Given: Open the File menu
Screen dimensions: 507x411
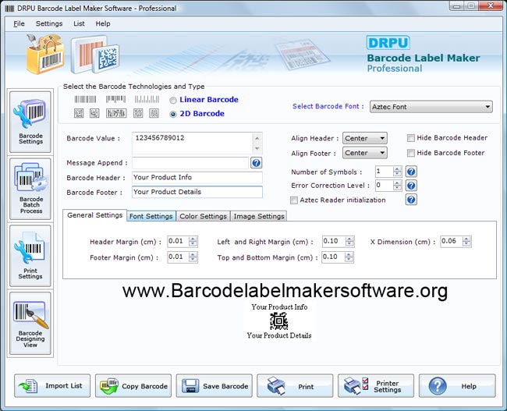Looking at the screenshot, I should click(19, 23).
